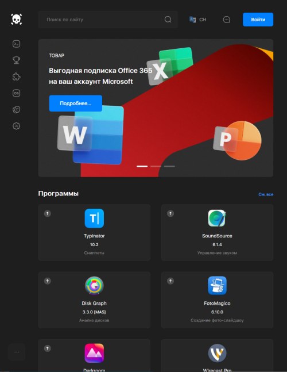
Task: Open the "Disk Graph" title text
Action: click(94, 303)
